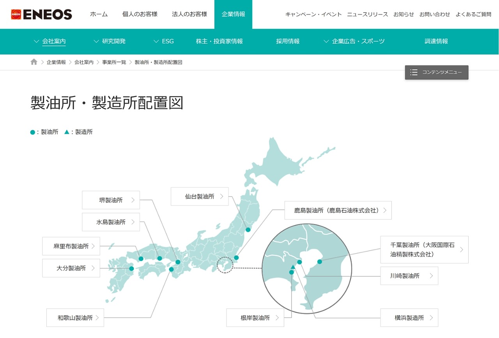Open the 根岸製油所 button
The width and height of the screenshot is (499, 338).
(255, 318)
